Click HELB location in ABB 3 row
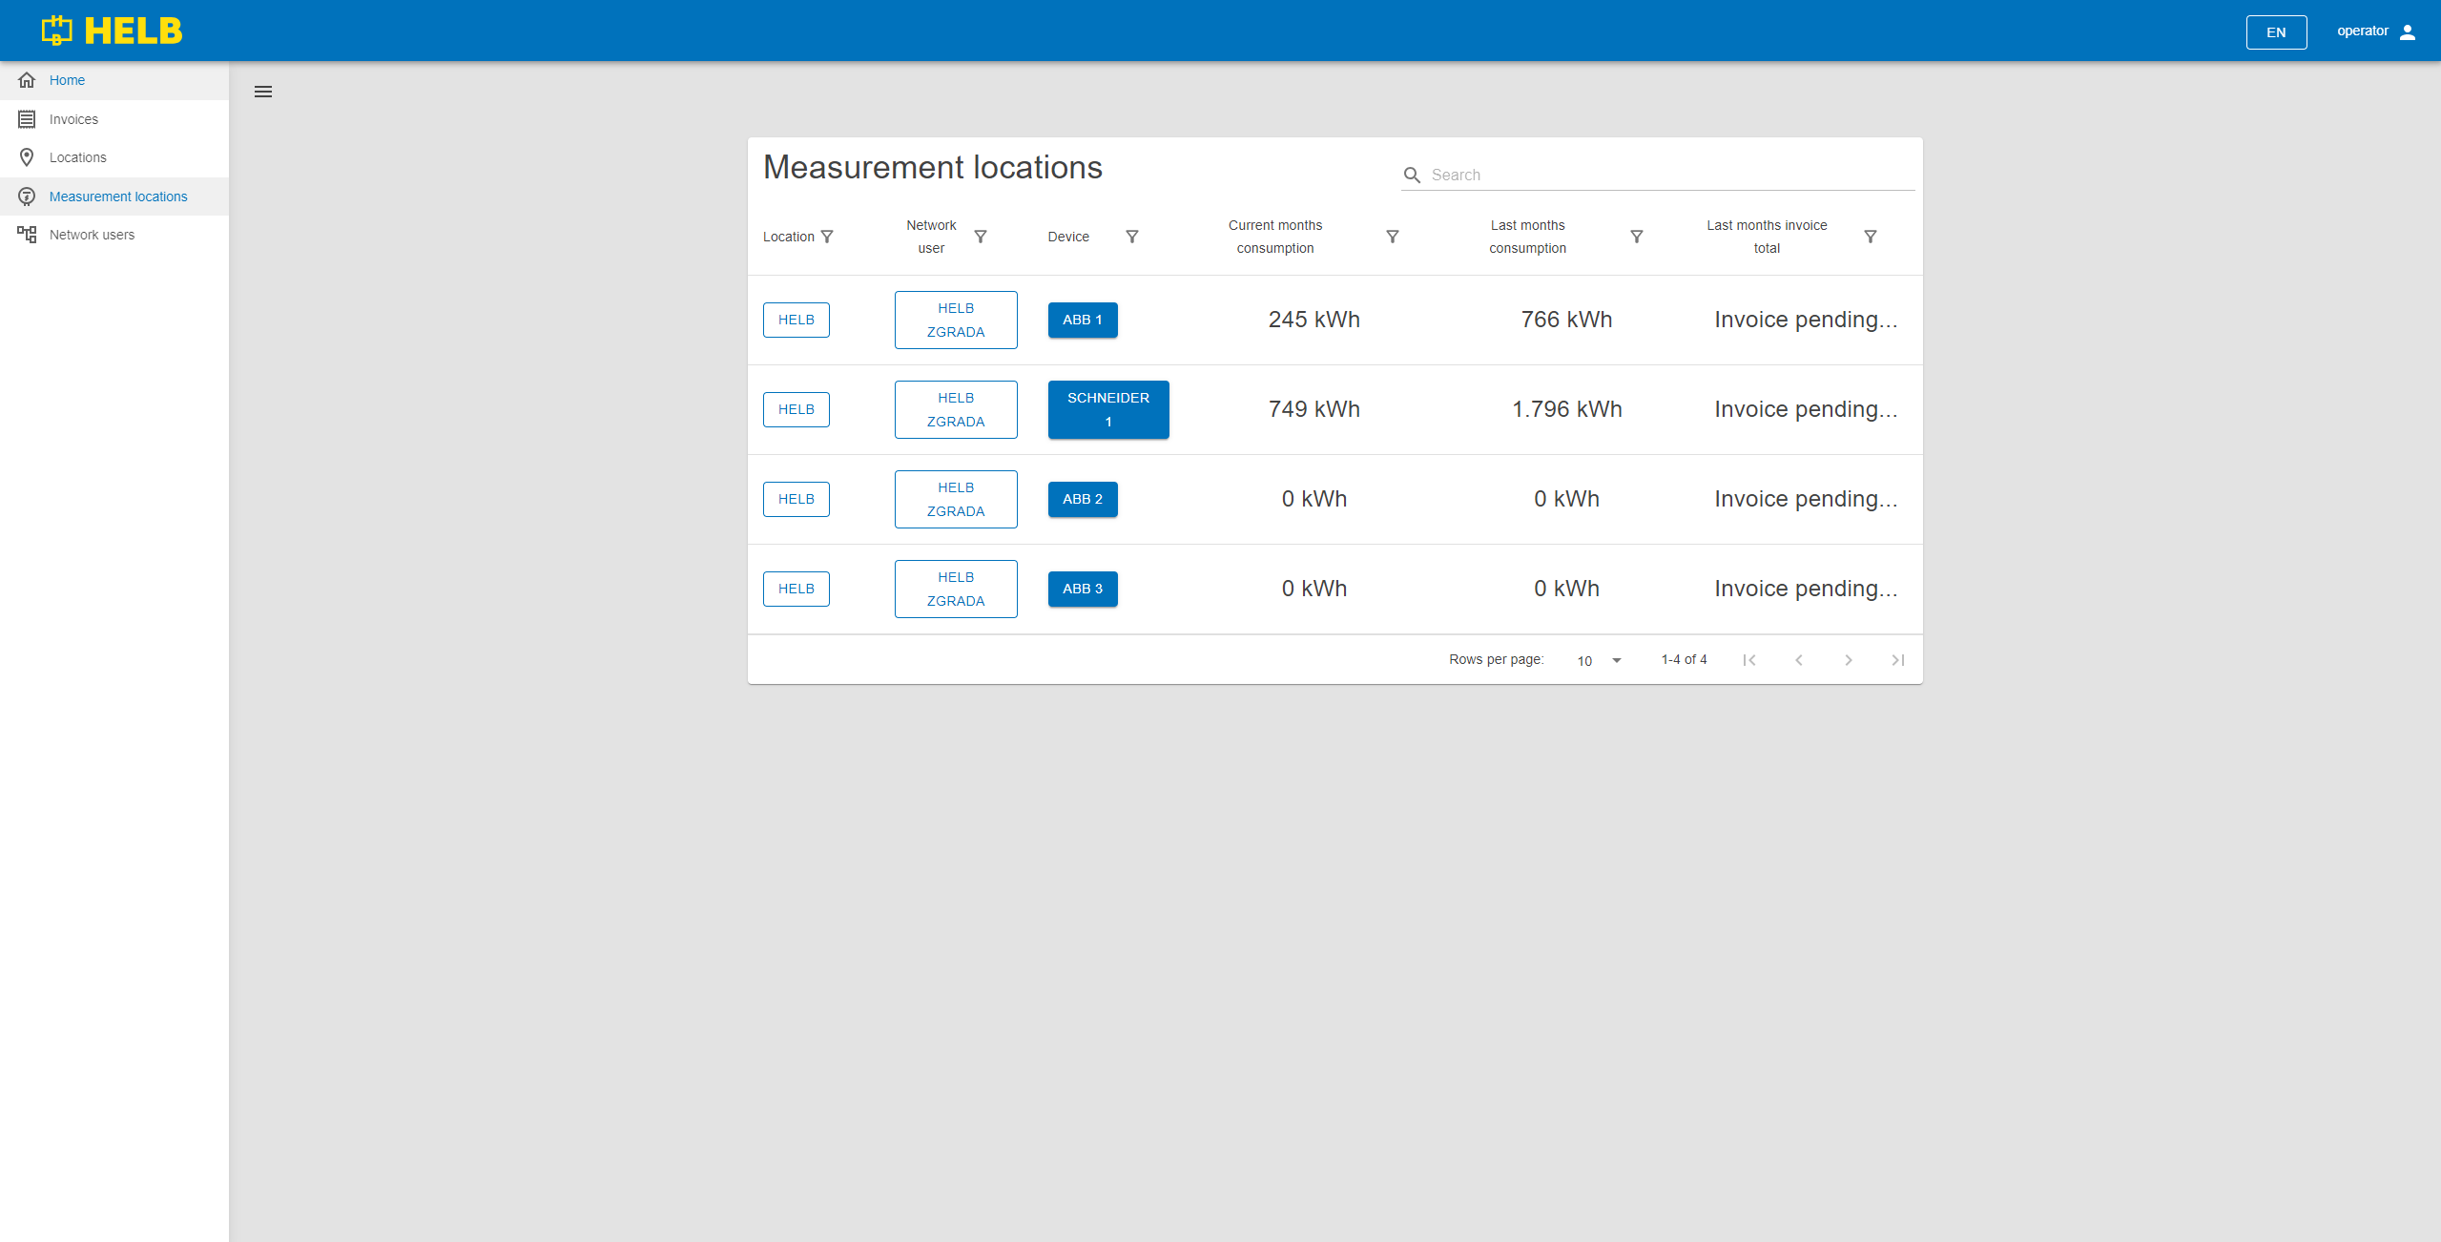Image resolution: width=2441 pixels, height=1242 pixels. 796,589
